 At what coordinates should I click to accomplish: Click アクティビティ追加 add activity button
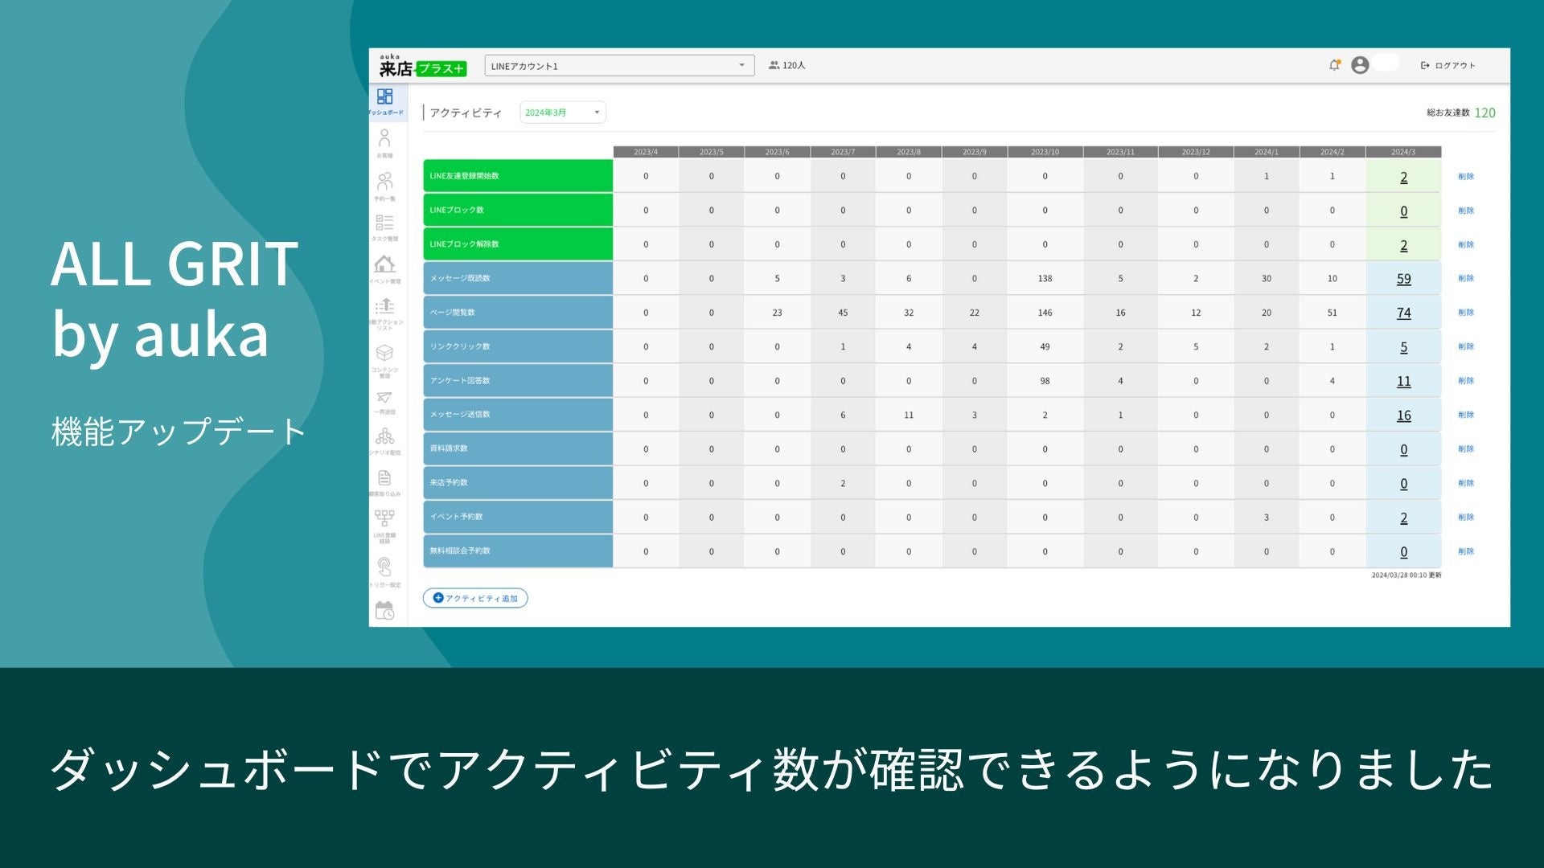pyautogui.click(x=475, y=598)
